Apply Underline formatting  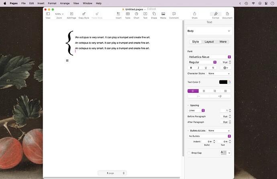[206, 68]
